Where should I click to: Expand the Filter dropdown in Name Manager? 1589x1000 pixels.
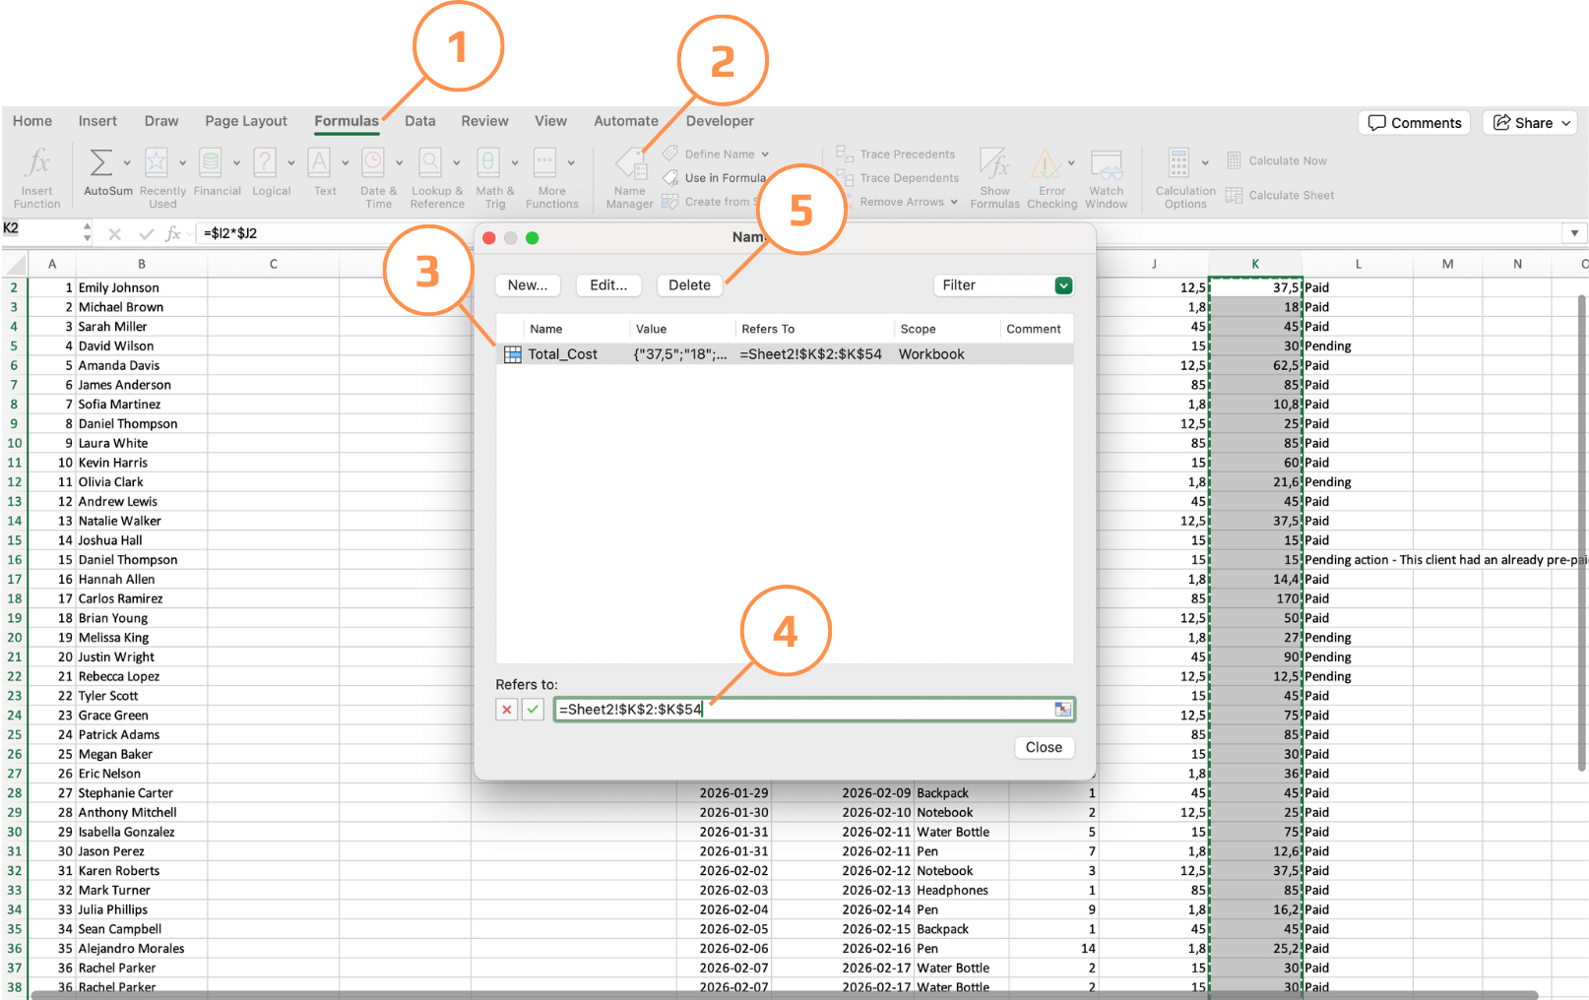pyautogui.click(x=1063, y=285)
